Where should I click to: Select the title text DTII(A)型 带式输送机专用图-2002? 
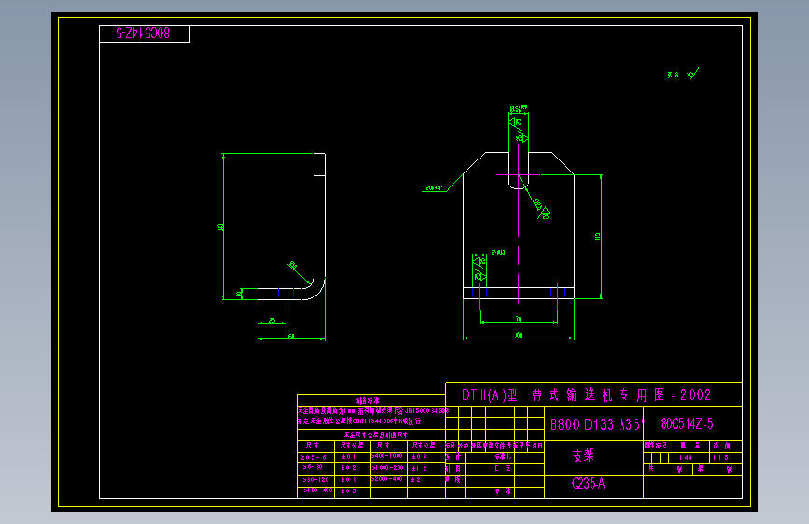point(586,395)
